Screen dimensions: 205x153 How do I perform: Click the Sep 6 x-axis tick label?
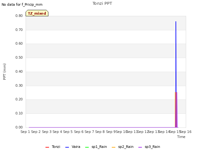pos(79,132)
